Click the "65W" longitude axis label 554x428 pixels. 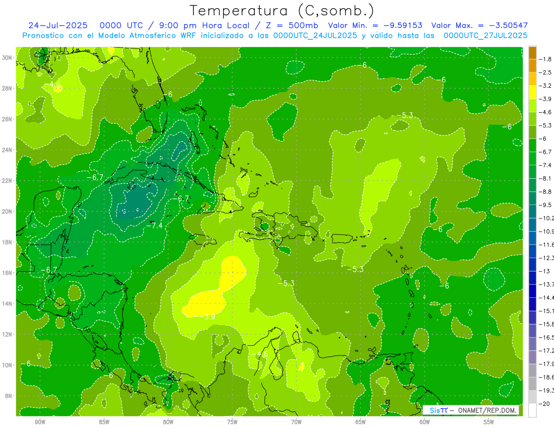361,422
